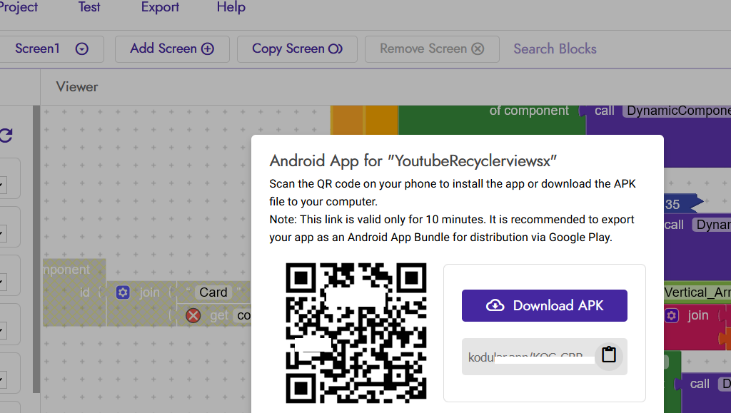
Task: Click the Vertical_Arr block label
Action: coord(697,292)
